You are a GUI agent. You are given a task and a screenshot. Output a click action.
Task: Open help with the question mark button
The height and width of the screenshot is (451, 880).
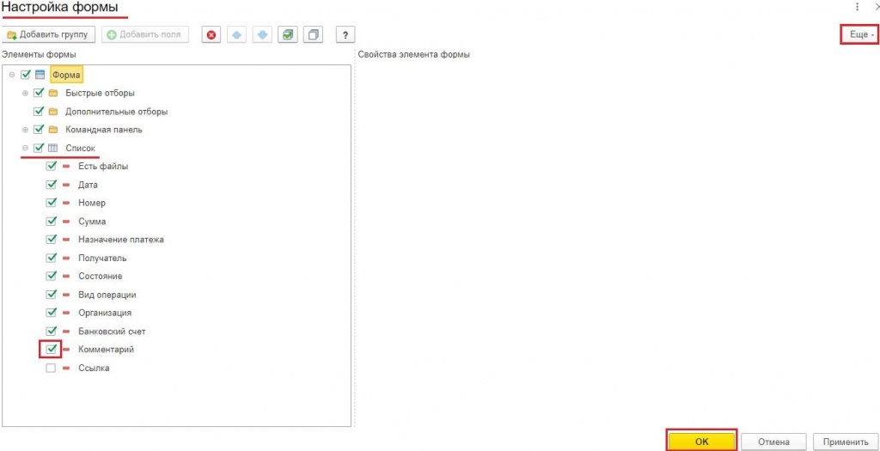[345, 34]
